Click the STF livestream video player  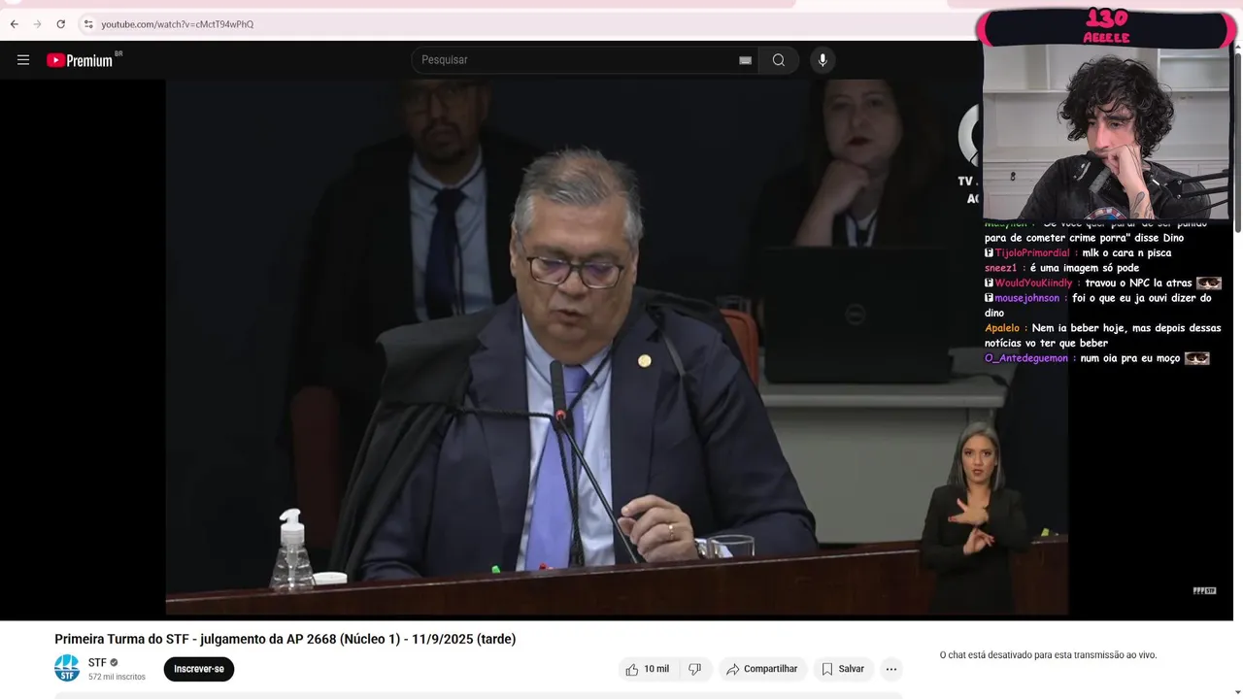tap(617, 348)
